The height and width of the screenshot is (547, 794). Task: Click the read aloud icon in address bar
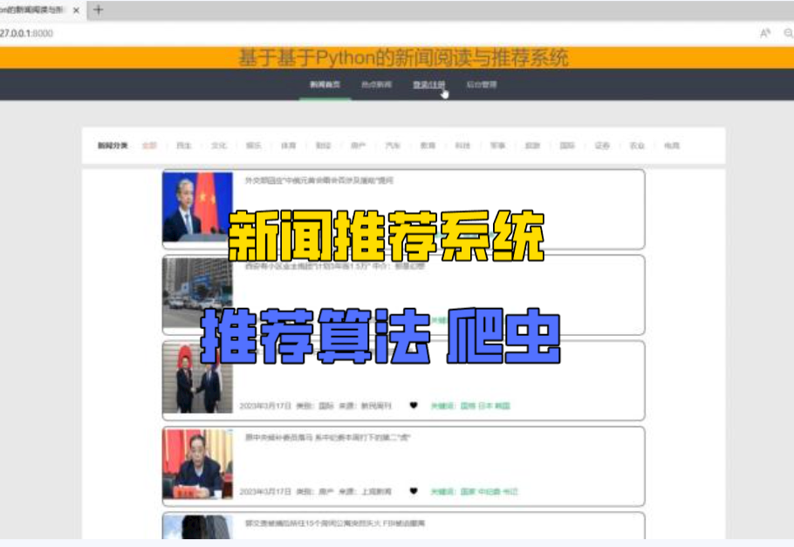click(x=765, y=33)
